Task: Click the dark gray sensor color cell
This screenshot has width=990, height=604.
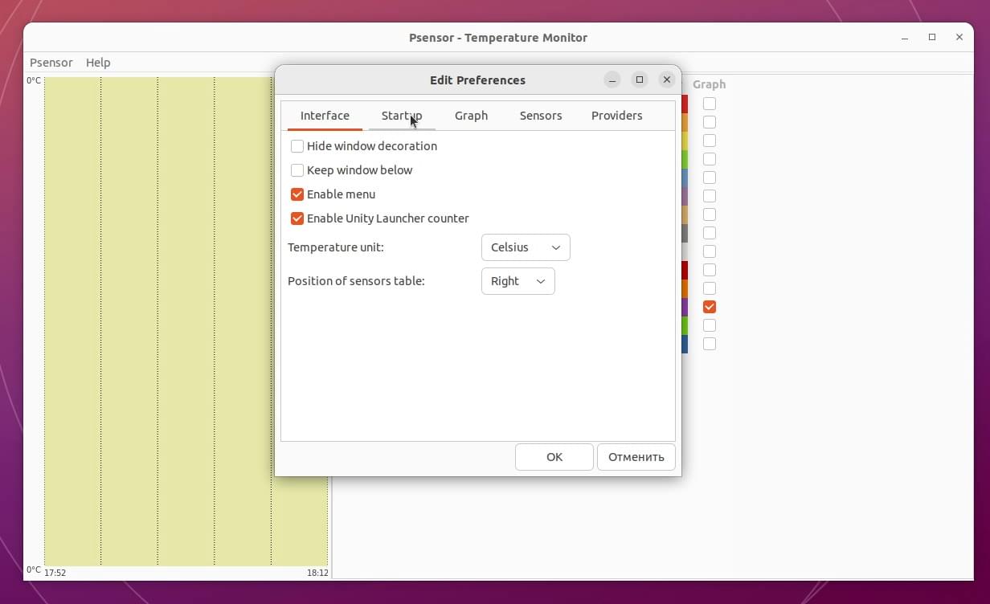Action: coord(685,233)
